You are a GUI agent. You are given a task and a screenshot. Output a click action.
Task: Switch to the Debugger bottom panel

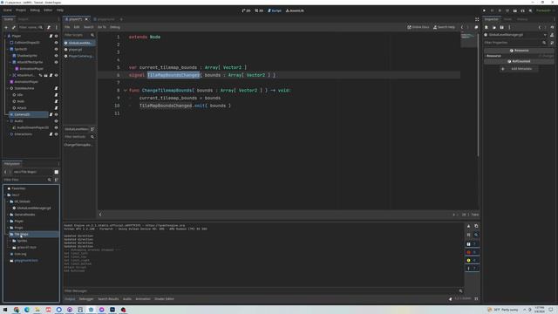86,299
